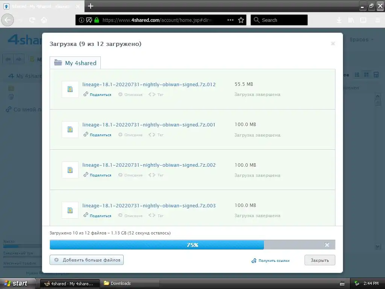
Task: Click the details pane icon behind dialog
Action: click(376, 75)
